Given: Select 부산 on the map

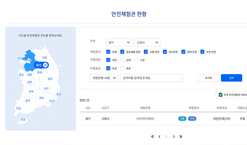Looking at the screenshot, I should [51, 101].
